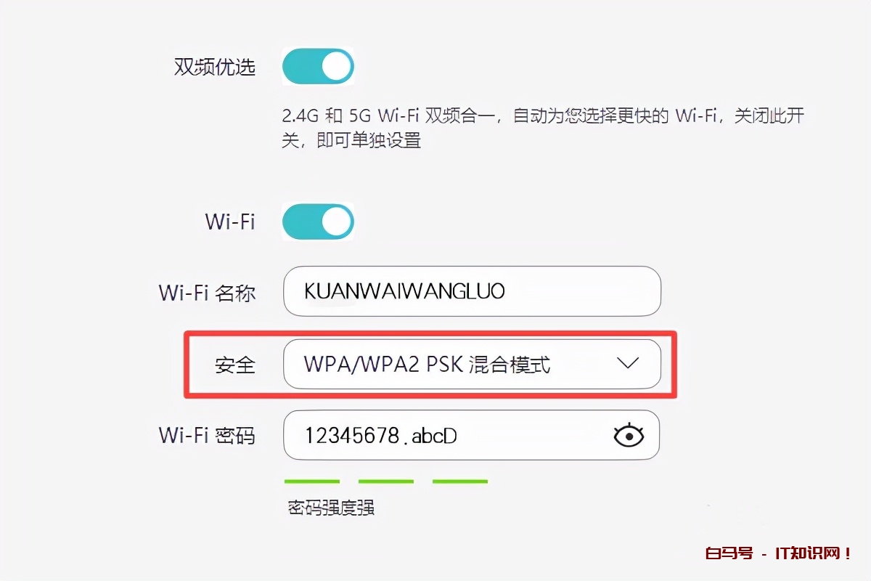Viewport: 871px width, 581px height.
Task: Click the Wi-Fi label beside switch
Action: click(x=230, y=222)
